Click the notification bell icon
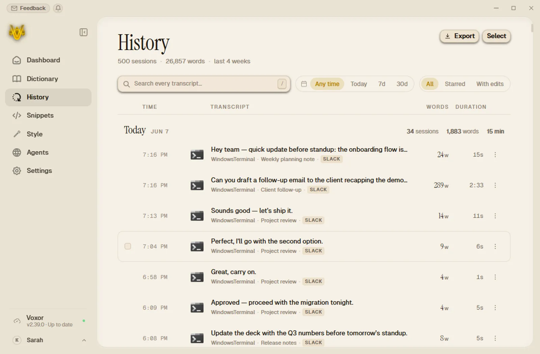Image resolution: width=540 pixels, height=354 pixels. pyautogui.click(x=58, y=8)
